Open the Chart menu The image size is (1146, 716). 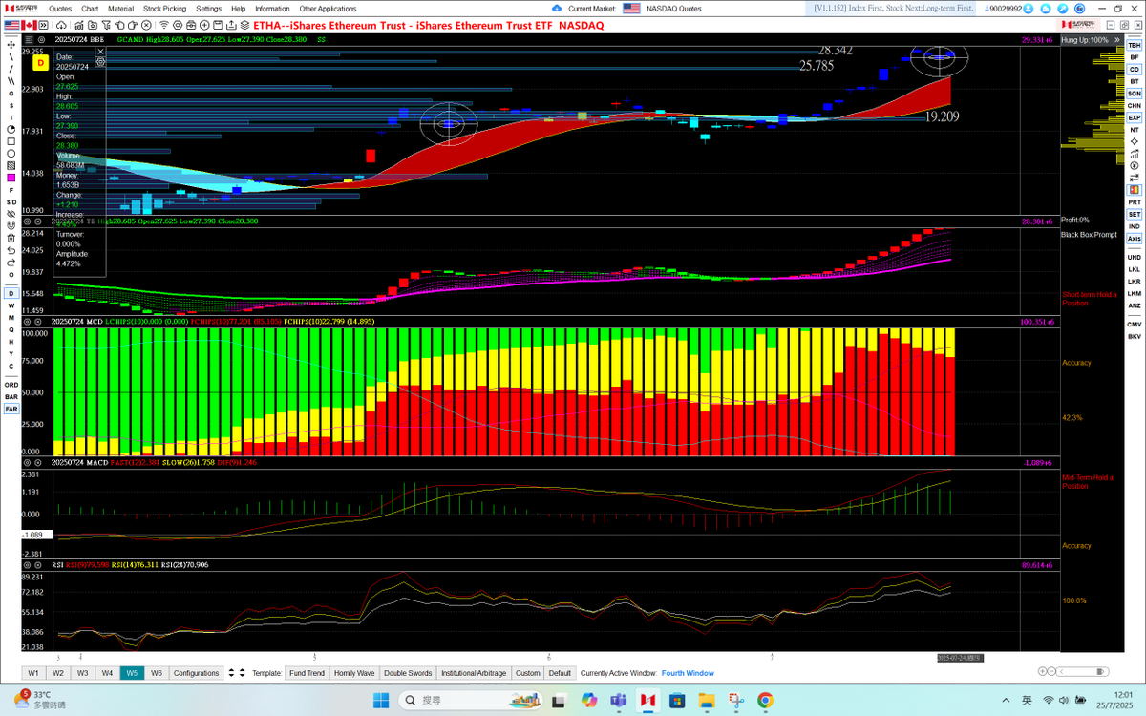click(x=90, y=8)
